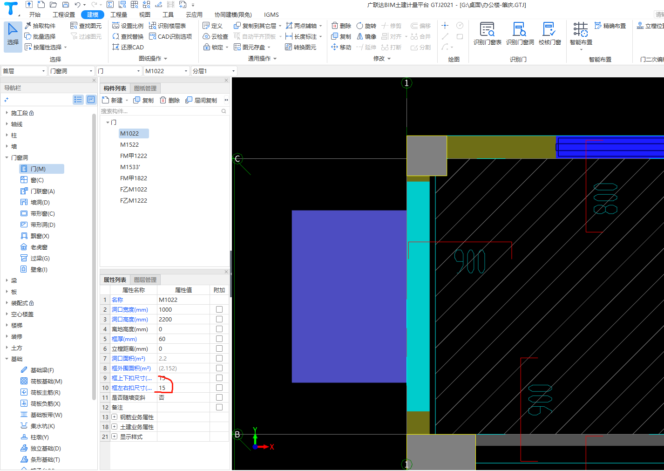Click the navigation panel vertical scrollbar
Viewport: 664px width, 471px height.
point(94,256)
